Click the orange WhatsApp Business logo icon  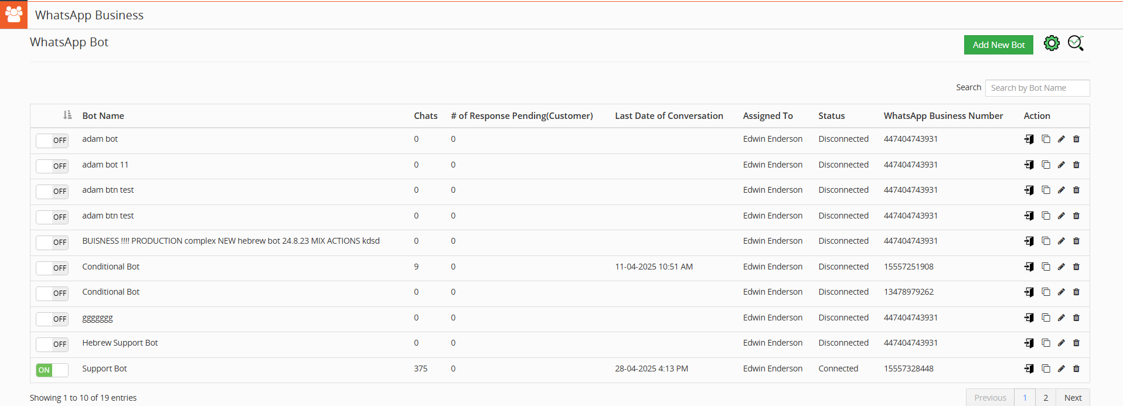[x=13, y=14]
